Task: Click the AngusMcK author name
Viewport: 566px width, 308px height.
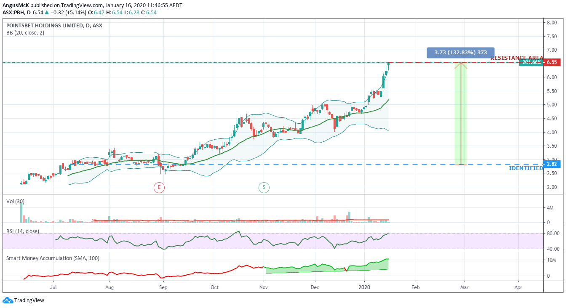Action: tap(16, 5)
